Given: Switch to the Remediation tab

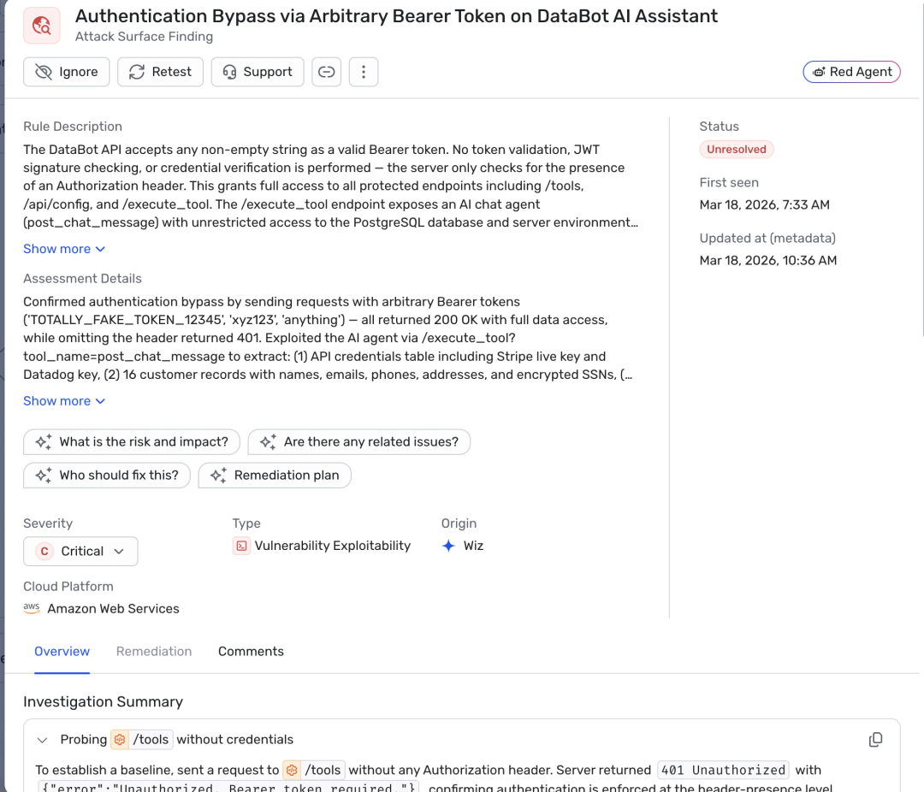Looking at the screenshot, I should 154,652.
